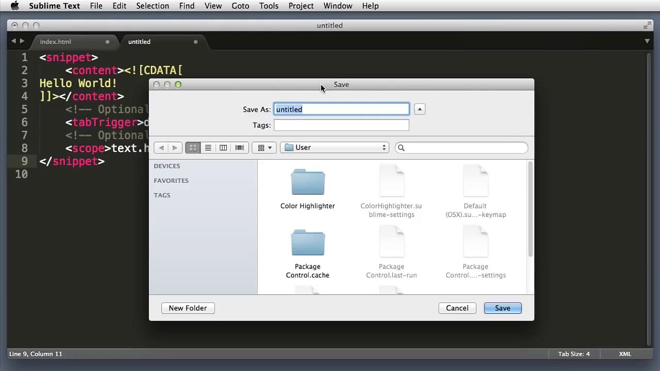
Task: Open the tab list dropdown arrow
Action: [647, 41]
